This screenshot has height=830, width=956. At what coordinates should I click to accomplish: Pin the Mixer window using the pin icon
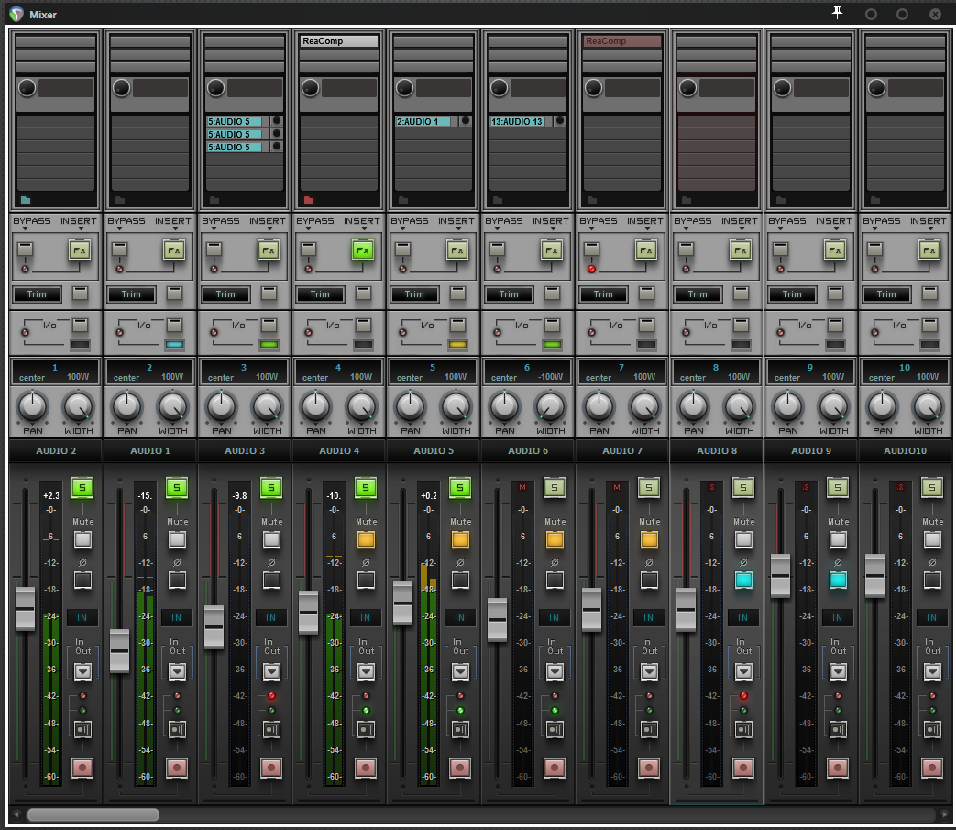[837, 13]
